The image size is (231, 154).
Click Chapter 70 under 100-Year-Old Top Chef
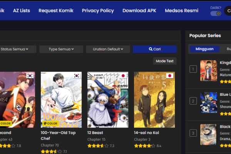click(x=50, y=145)
